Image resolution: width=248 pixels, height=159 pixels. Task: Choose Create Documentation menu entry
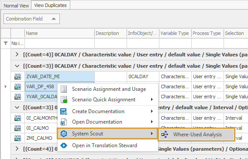107,111
